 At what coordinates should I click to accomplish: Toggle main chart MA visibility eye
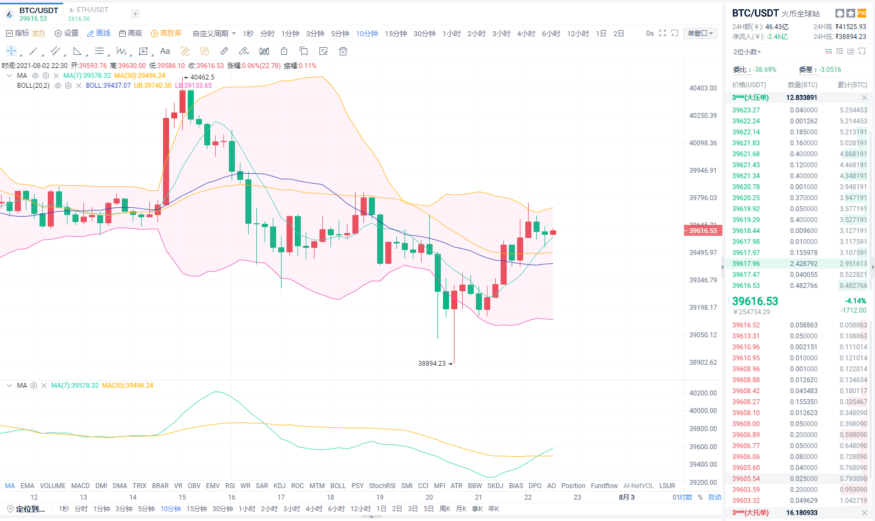pos(35,76)
